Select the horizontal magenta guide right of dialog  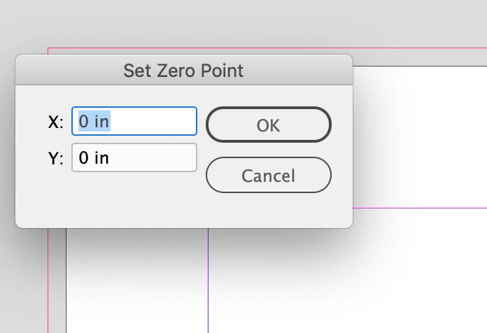pos(420,208)
